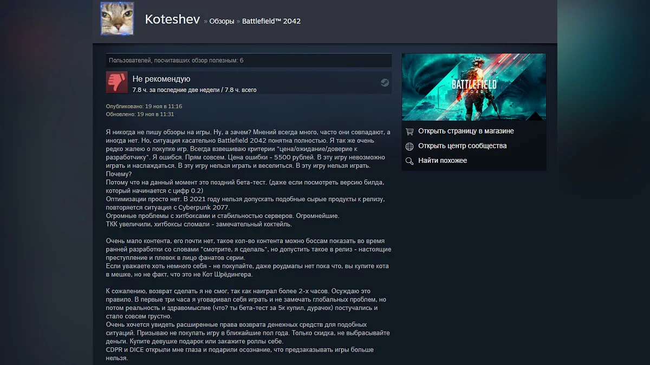Viewport: 650px width, 365px height.
Task: Select 'Найти похожее' link
Action: click(x=442, y=161)
